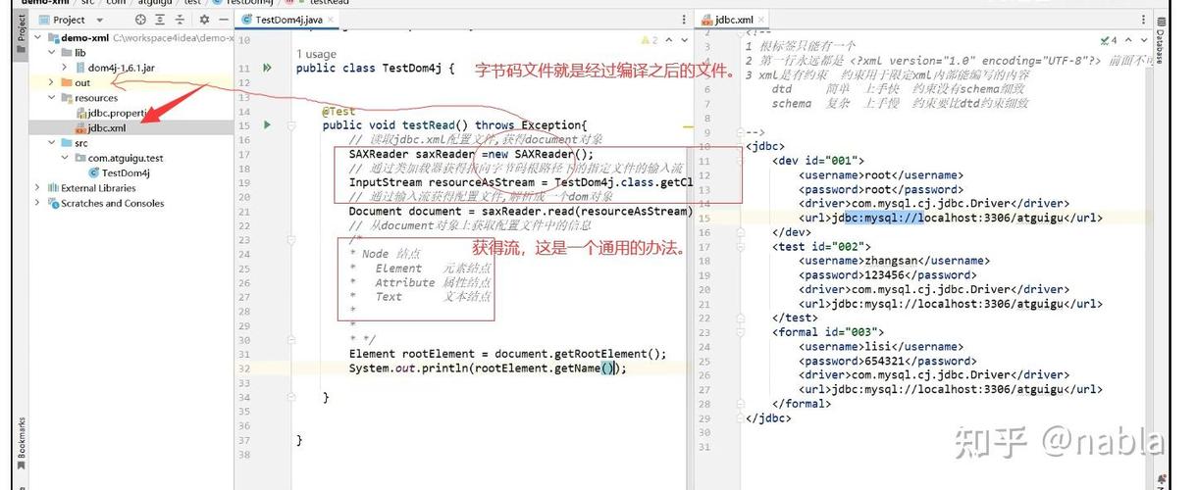The width and height of the screenshot is (1197, 490).
Task: Collapse the demo-xml project root
Action: [38, 38]
